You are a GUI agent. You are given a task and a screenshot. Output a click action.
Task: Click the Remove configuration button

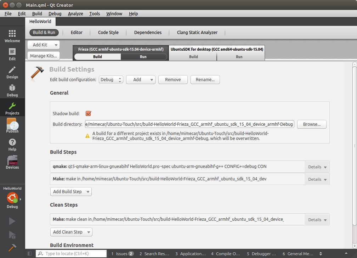pos(173,79)
